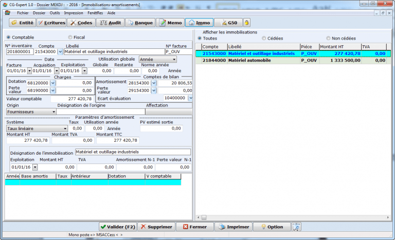Click the N° inventaire field 201800001

pos(20,51)
